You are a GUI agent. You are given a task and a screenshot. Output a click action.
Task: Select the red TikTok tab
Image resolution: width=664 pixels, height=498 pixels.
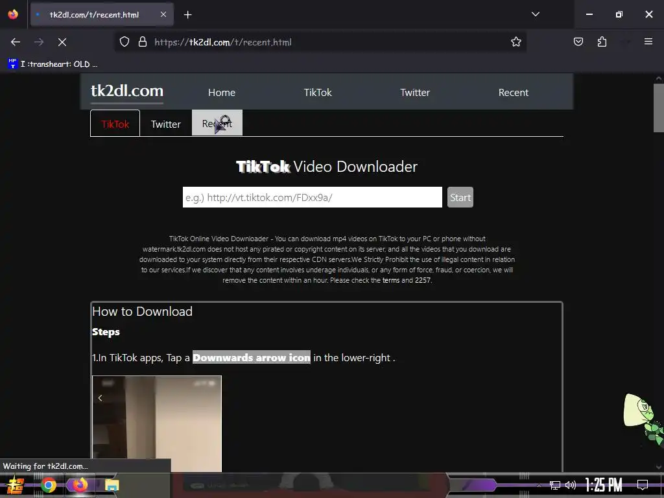[x=115, y=124]
